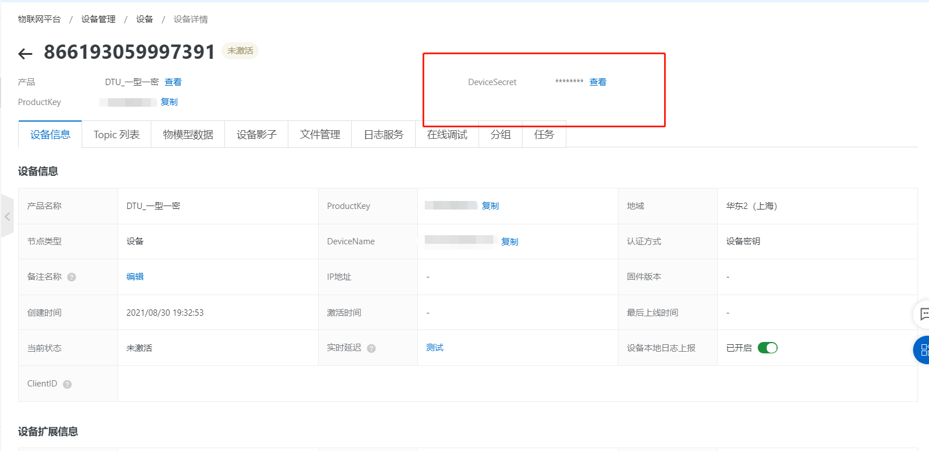The width and height of the screenshot is (929, 451).
Task: Open help tooltip beside 实时延迟
Action: (371, 348)
